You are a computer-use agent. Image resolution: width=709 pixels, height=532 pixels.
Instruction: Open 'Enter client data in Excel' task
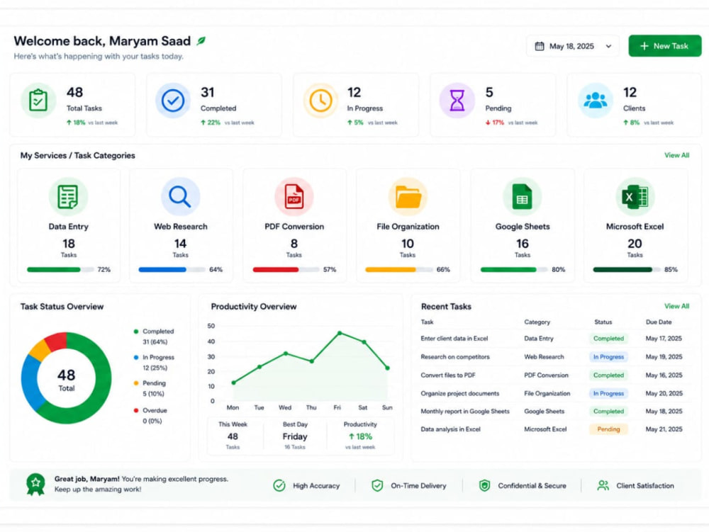(454, 339)
